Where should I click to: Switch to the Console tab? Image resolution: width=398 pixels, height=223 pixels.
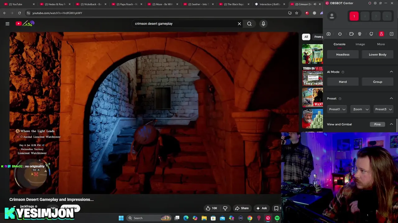340,44
